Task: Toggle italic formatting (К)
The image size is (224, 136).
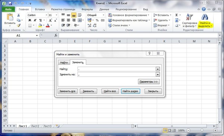Action: point(35,20)
